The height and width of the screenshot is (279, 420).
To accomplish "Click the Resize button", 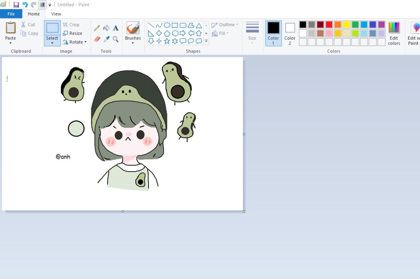I will click(x=73, y=33).
